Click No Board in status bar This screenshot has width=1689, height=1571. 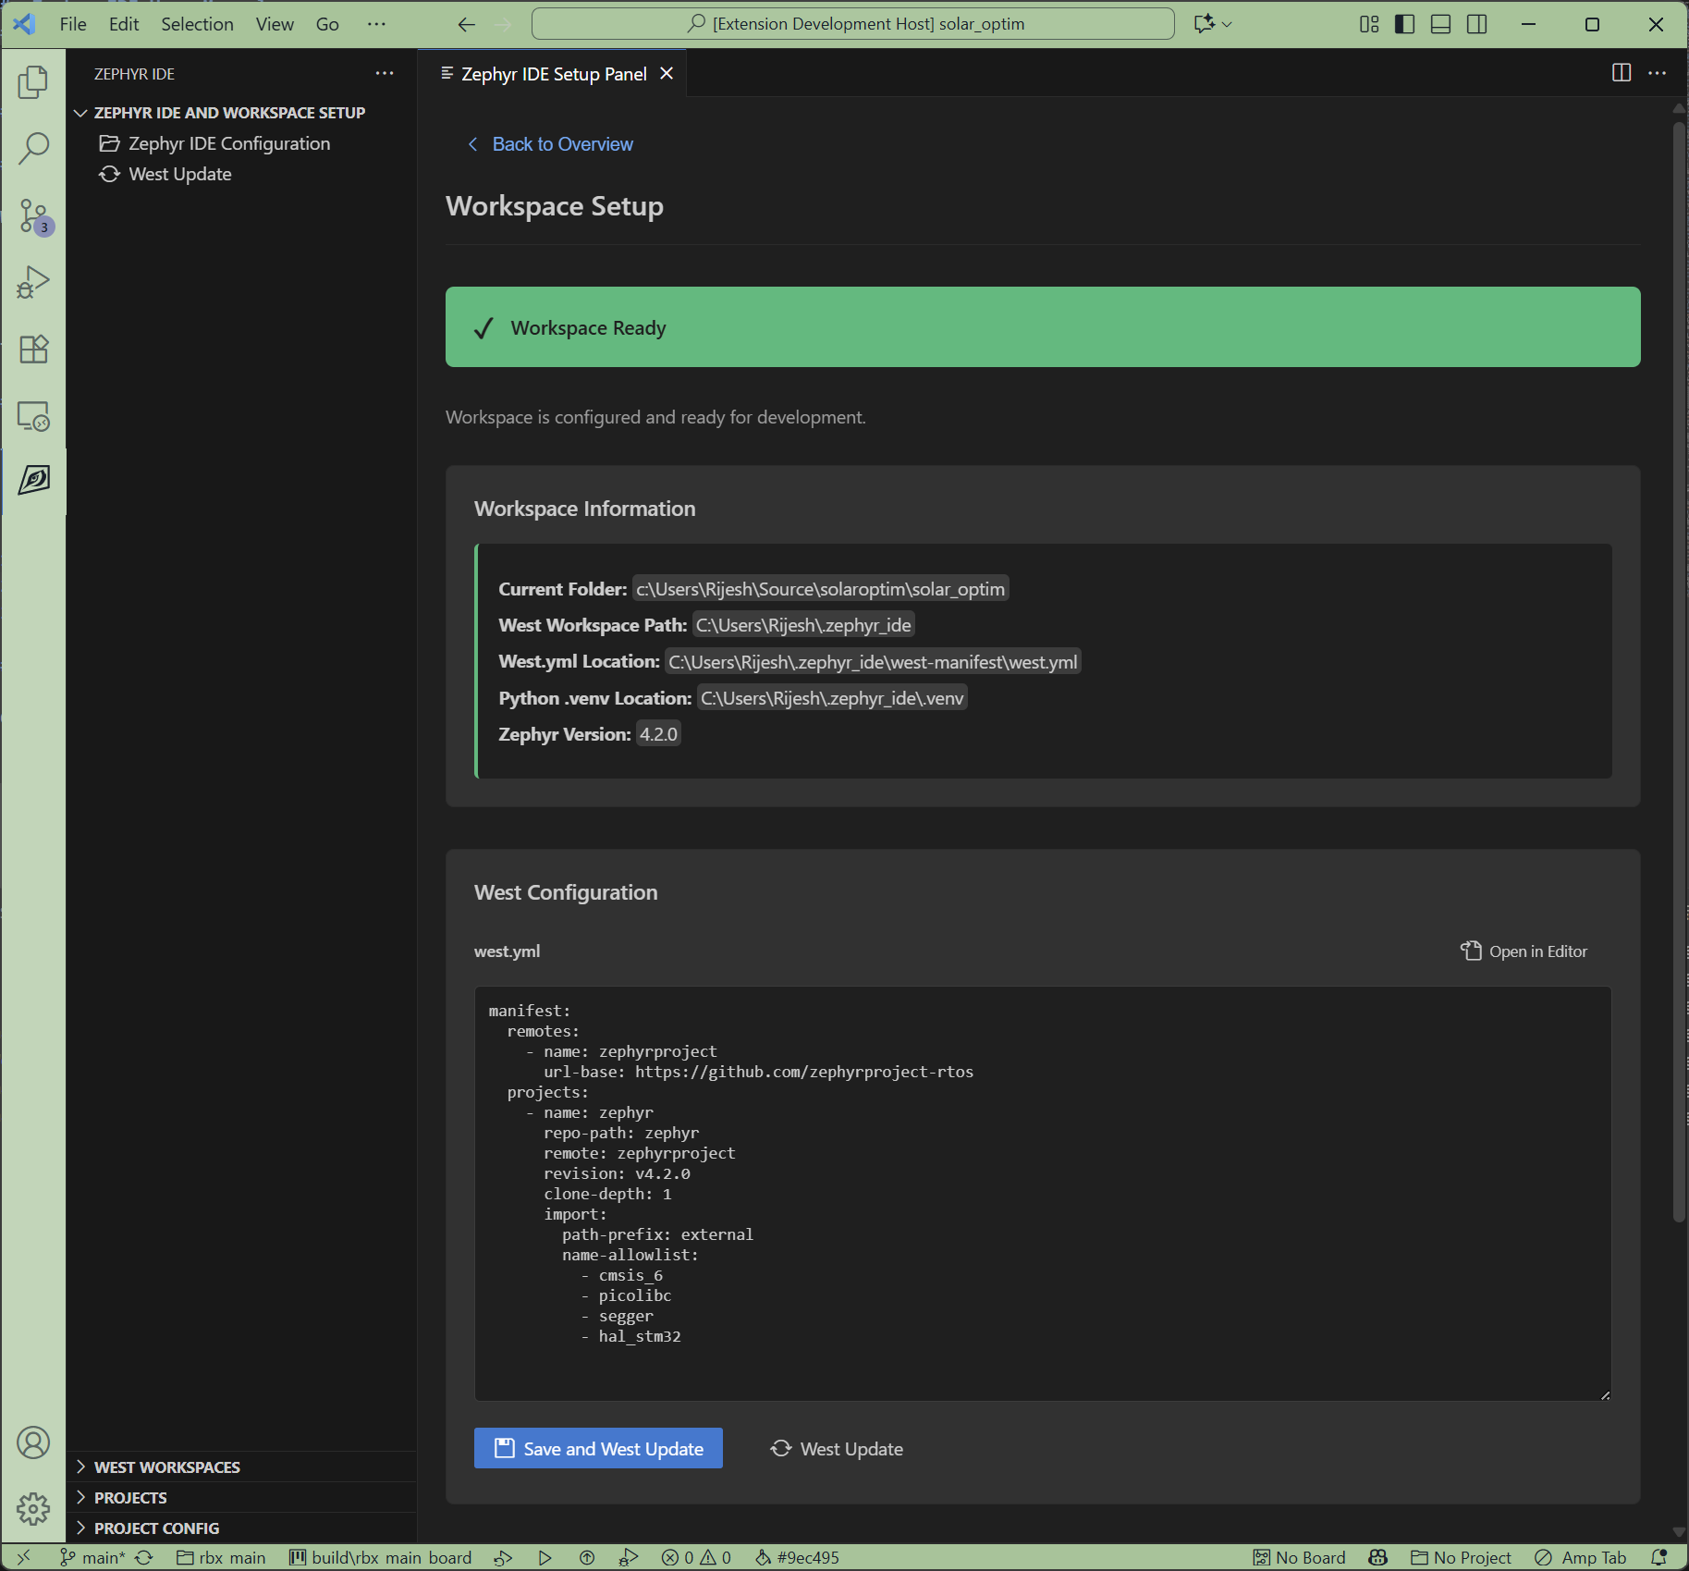coord(1299,1557)
